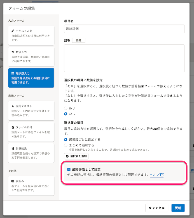Click the その他 section heading
The width and height of the screenshot is (194, 218).
(12, 171)
